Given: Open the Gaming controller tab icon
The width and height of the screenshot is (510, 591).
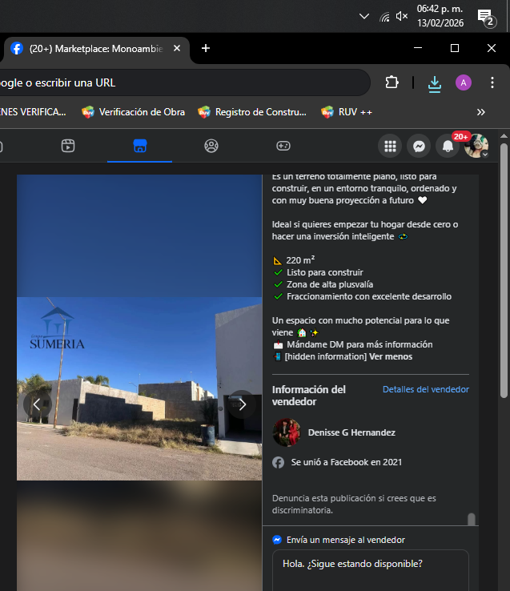Looking at the screenshot, I should [x=283, y=146].
